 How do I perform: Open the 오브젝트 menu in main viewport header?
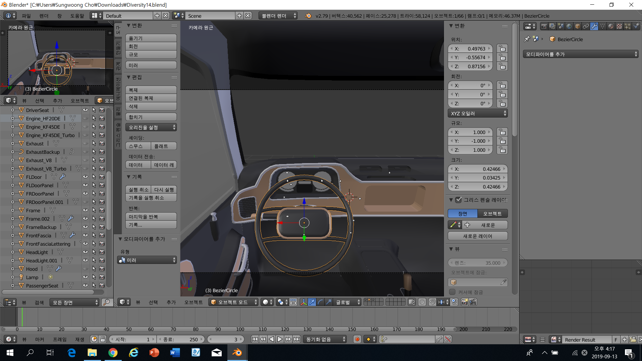pos(193,302)
